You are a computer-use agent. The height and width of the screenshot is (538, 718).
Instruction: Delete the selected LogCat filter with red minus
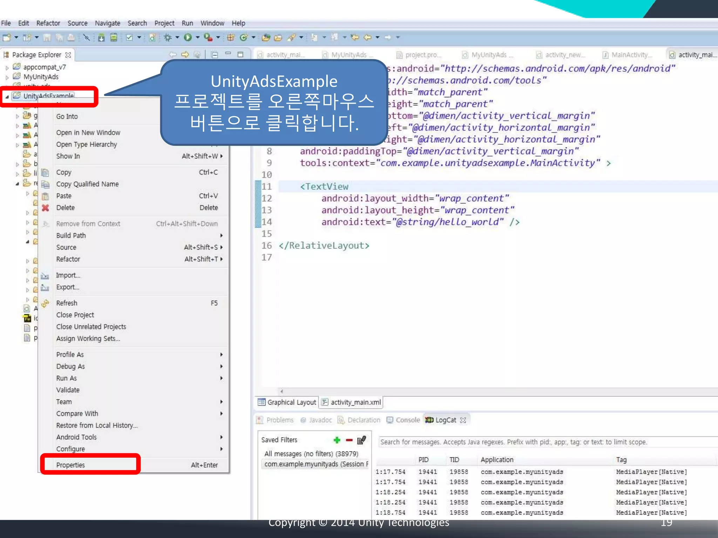(x=349, y=440)
